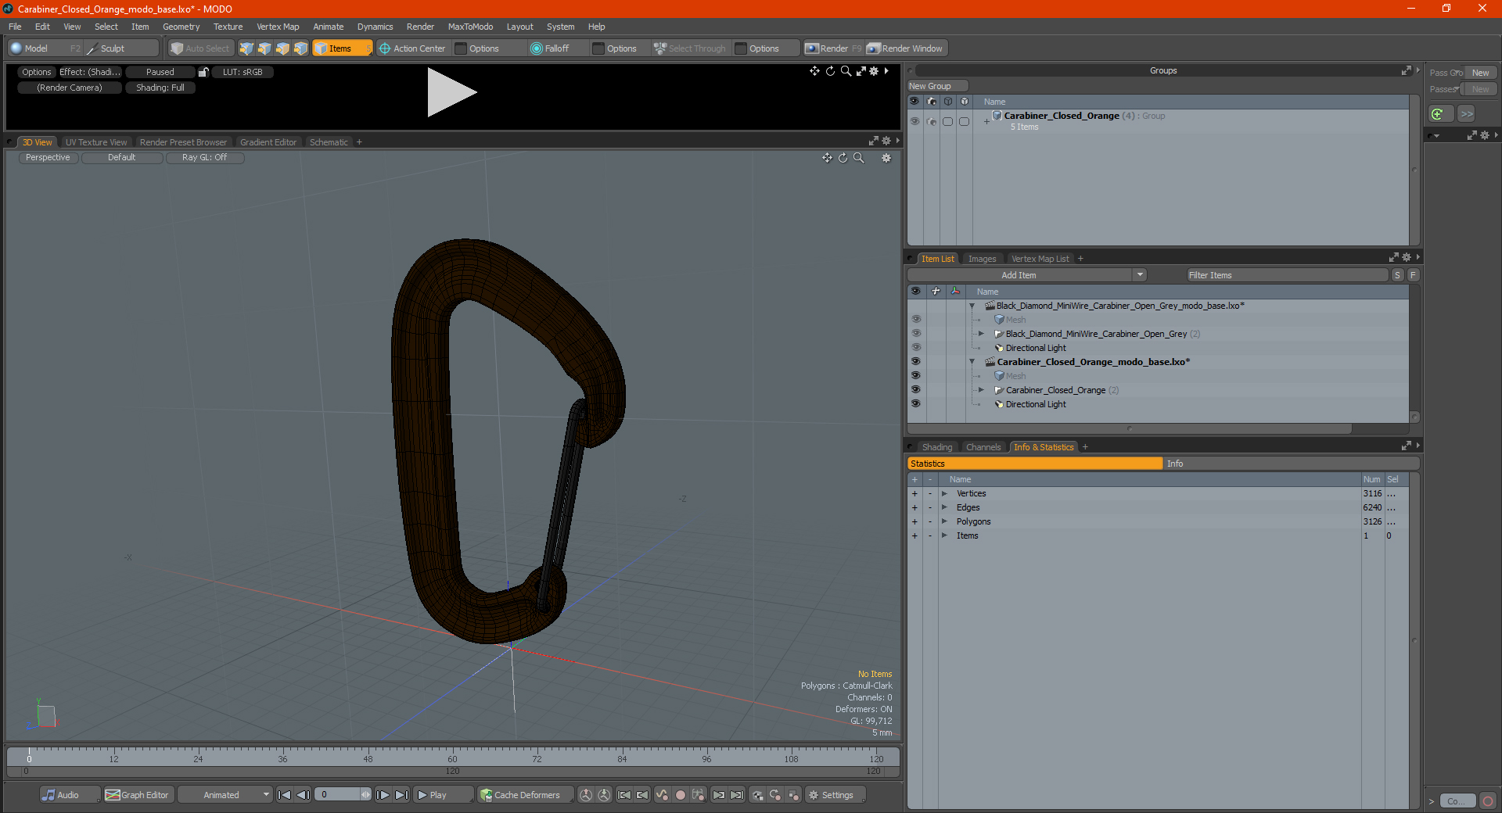Toggle visibility of Carabiner_Closed_Orange_modo_base.lxo scene
The height and width of the screenshot is (813, 1502).
tap(916, 362)
